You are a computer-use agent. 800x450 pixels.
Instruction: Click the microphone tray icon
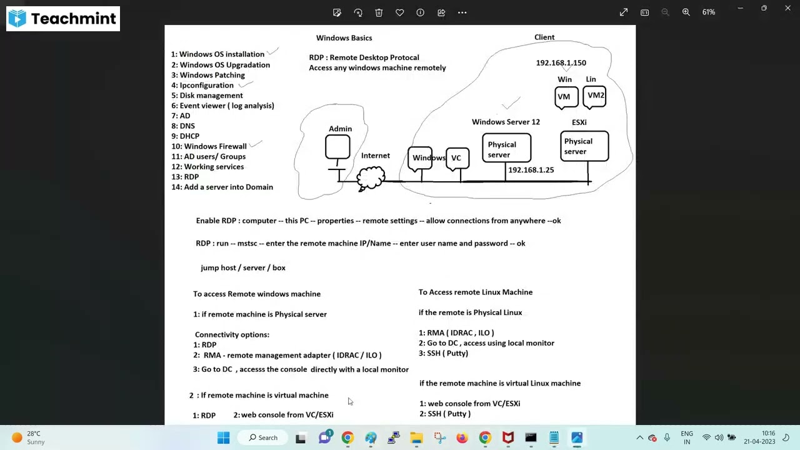pyautogui.click(x=667, y=437)
